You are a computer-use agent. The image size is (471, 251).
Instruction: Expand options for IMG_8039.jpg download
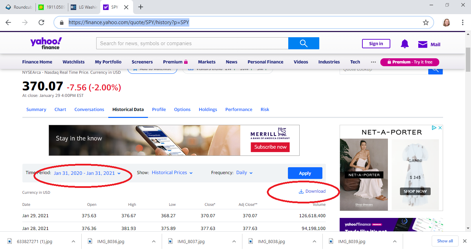click(395, 241)
